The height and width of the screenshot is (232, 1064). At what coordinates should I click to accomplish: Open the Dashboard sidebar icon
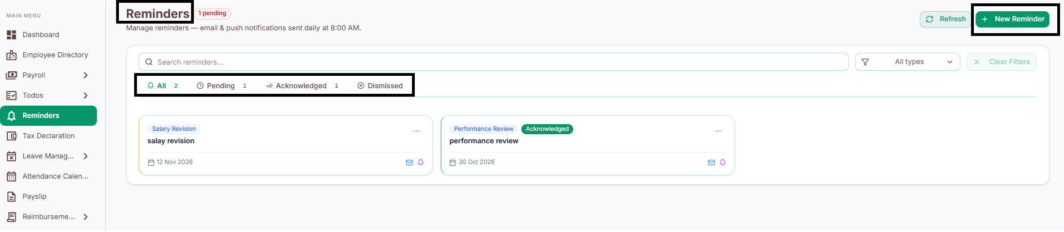(x=11, y=35)
